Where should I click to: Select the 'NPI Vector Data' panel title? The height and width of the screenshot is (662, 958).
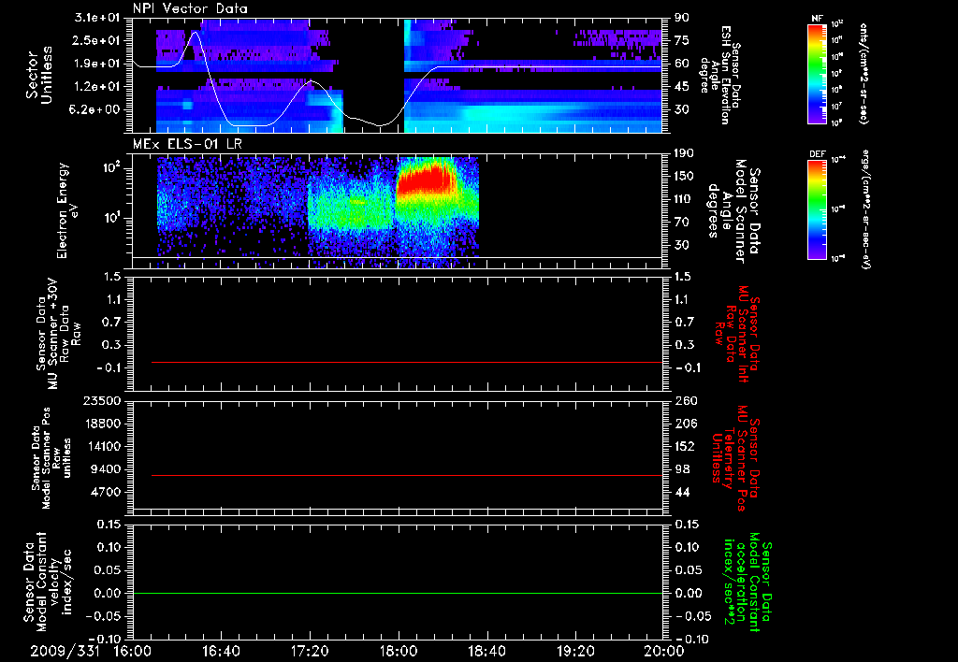191,8
